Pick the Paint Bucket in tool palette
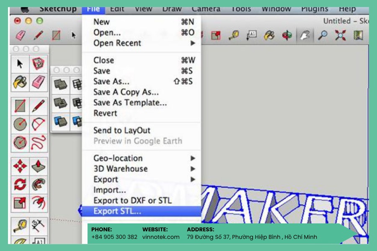Image resolution: width=377 pixels, height=251 pixels. pos(20,82)
